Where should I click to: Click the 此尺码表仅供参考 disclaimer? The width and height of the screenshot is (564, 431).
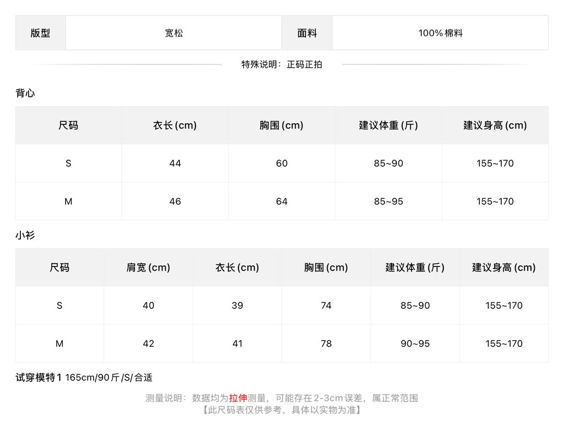click(281, 410)
